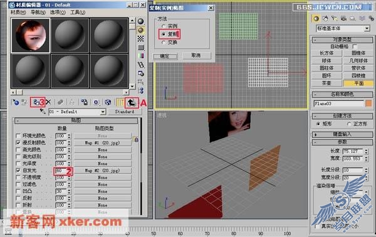The image size is (376, 237).
Task: Open the Geometry create tab icon
Action: tap(316, 18)
